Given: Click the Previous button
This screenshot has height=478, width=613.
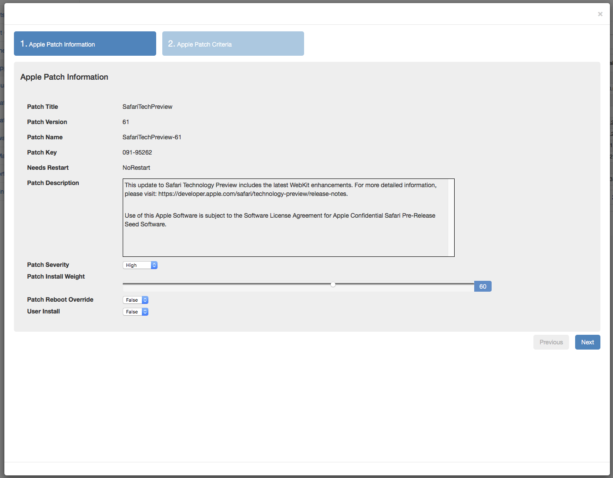Looking at the screenshot, I should tap(551, 342).
